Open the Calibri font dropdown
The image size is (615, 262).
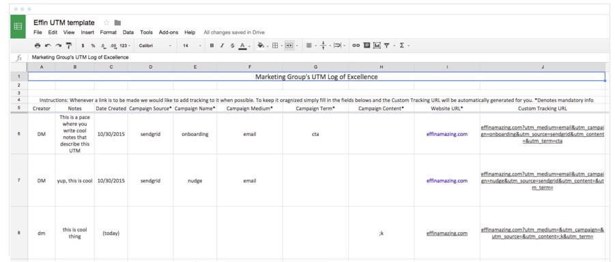(155, 46)
